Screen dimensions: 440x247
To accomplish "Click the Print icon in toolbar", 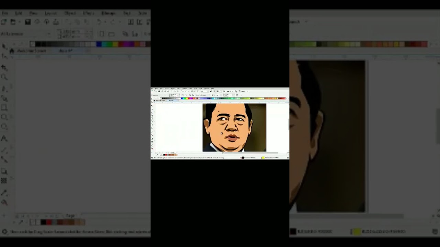I will [x=168, y=91].
